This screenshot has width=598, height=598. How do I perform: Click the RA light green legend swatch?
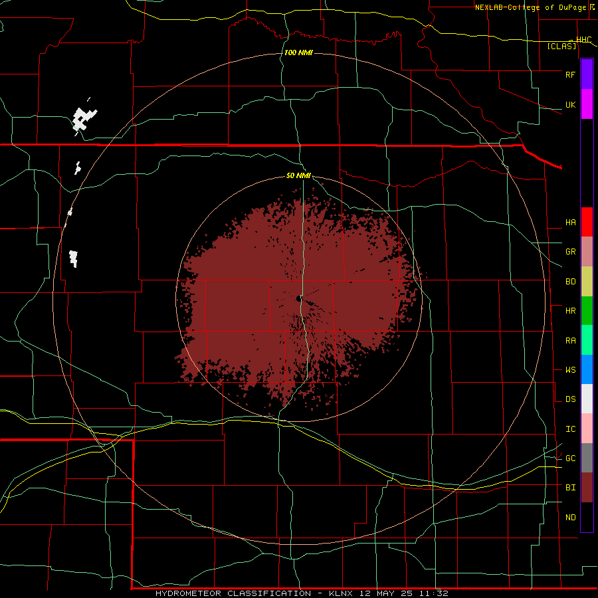[x=587, y=340]
